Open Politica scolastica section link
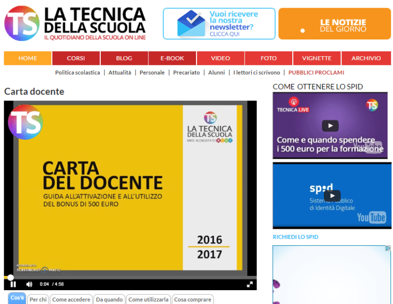Viewport: 393px width, 304px height. [77, 73]
